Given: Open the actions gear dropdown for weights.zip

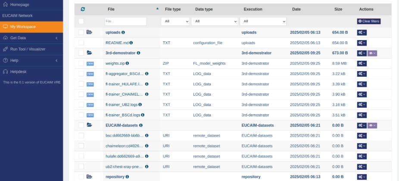Looking at the screenshot, I should click(x=362, y=63).
